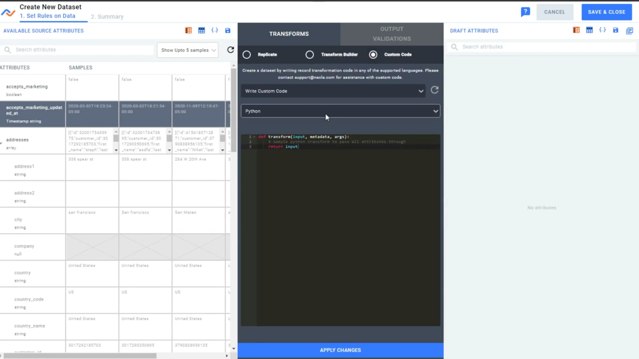Click the Apply Changes button
639x359 pixels.
340,350
